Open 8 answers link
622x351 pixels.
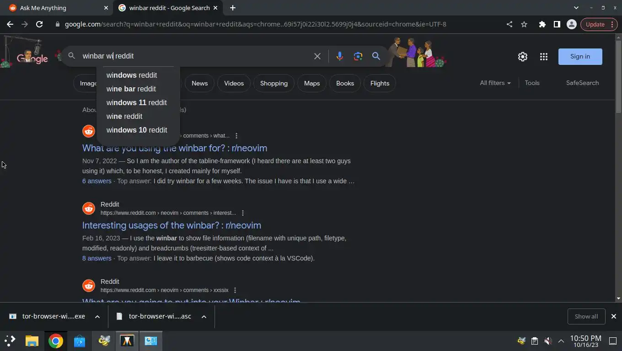[x=97, y=258]
